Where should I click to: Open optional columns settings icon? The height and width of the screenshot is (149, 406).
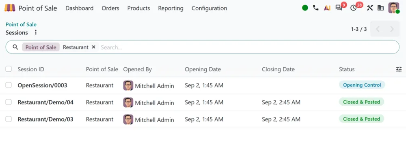[x=399, y=69]
